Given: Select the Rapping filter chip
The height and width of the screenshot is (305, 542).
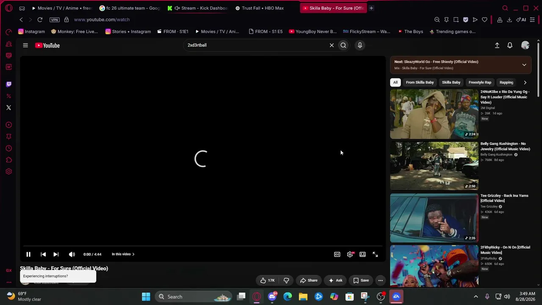Looking at the screenshot, I should 506,83.
